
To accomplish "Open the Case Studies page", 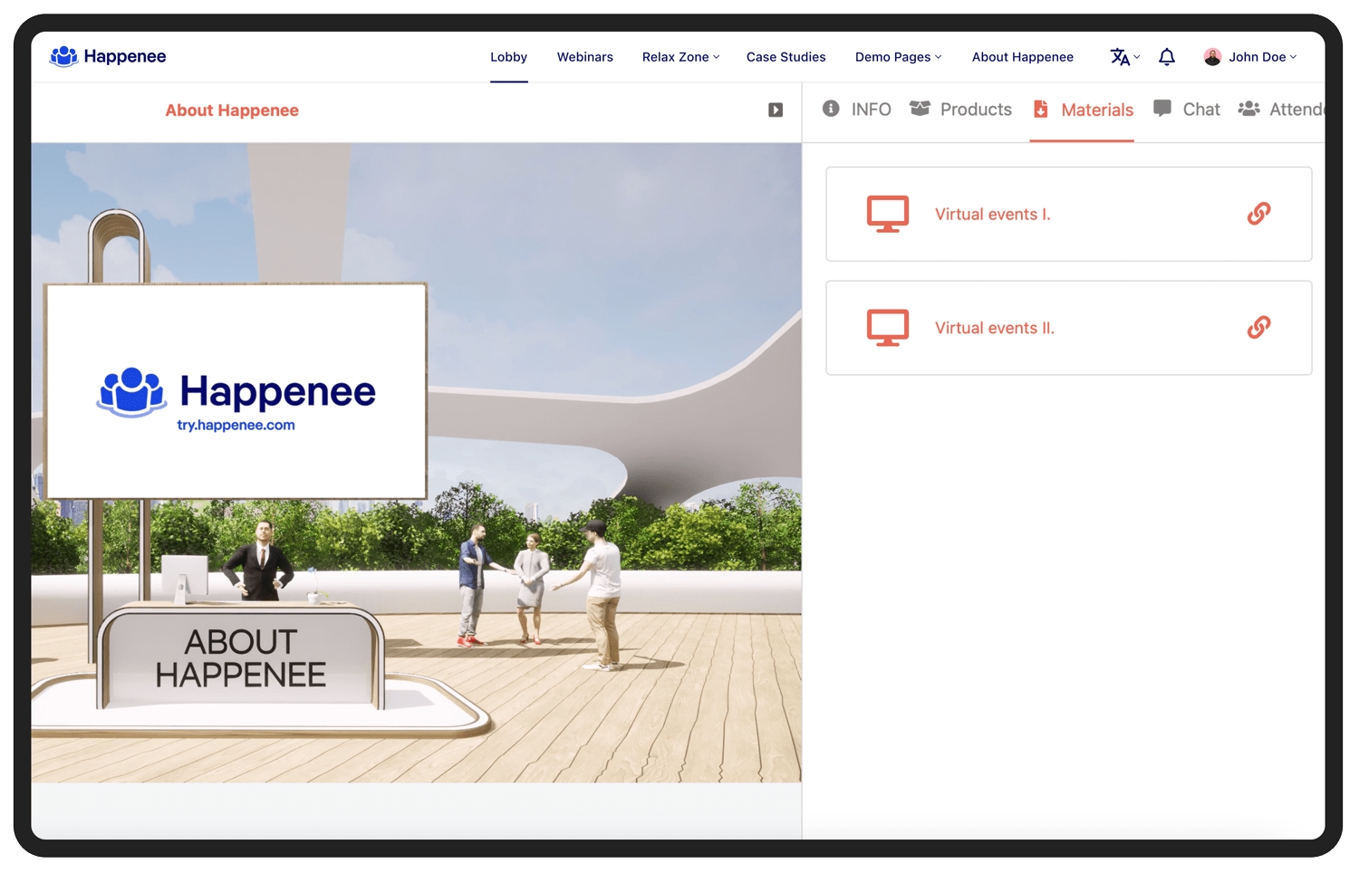I will [x=786, y=57].
